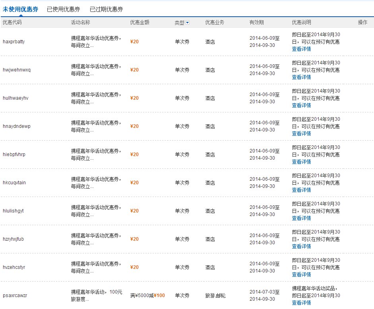Open 查看详情 for coupon hlulishgyt
The height and width of the screenshot is (309, 374).
coord(301,218)
